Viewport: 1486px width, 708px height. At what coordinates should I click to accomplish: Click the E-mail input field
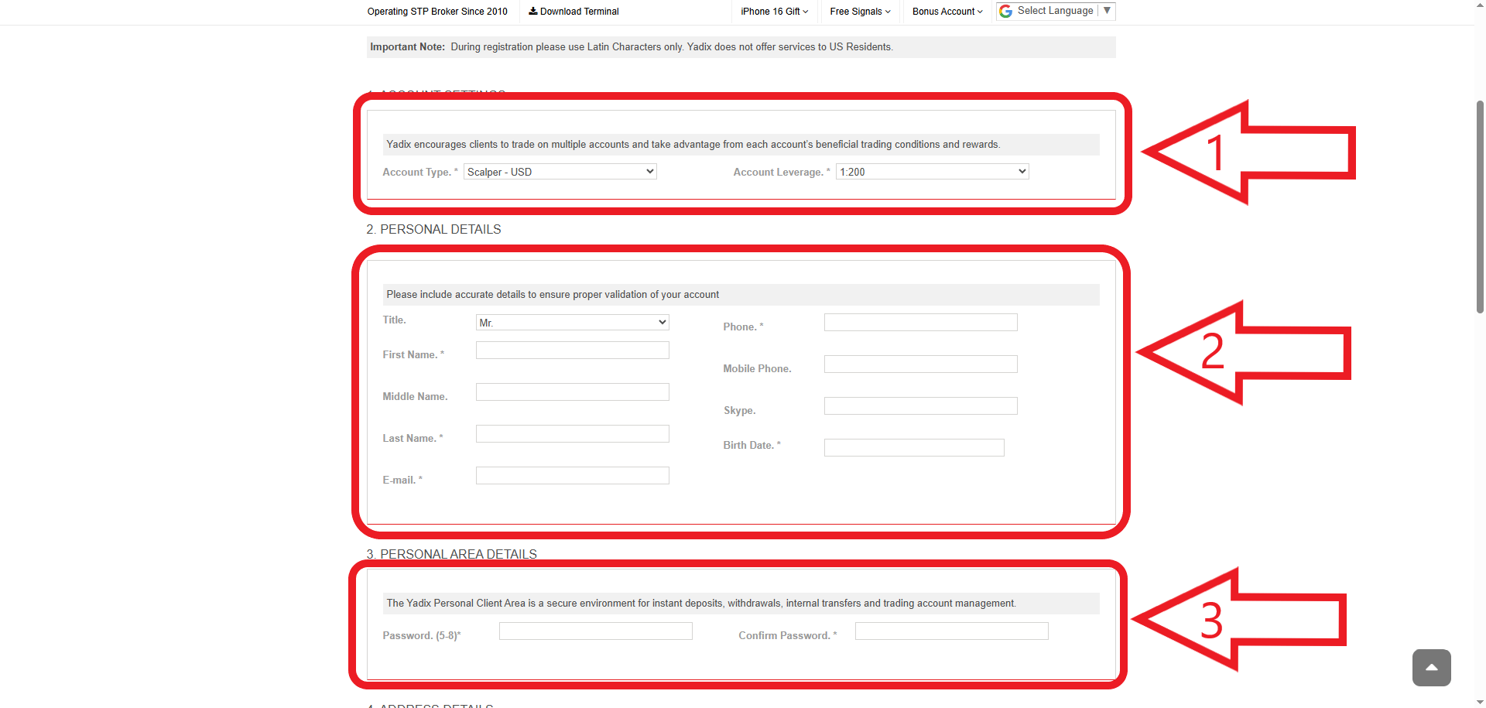pyautogui.click(x=572, y=476)
